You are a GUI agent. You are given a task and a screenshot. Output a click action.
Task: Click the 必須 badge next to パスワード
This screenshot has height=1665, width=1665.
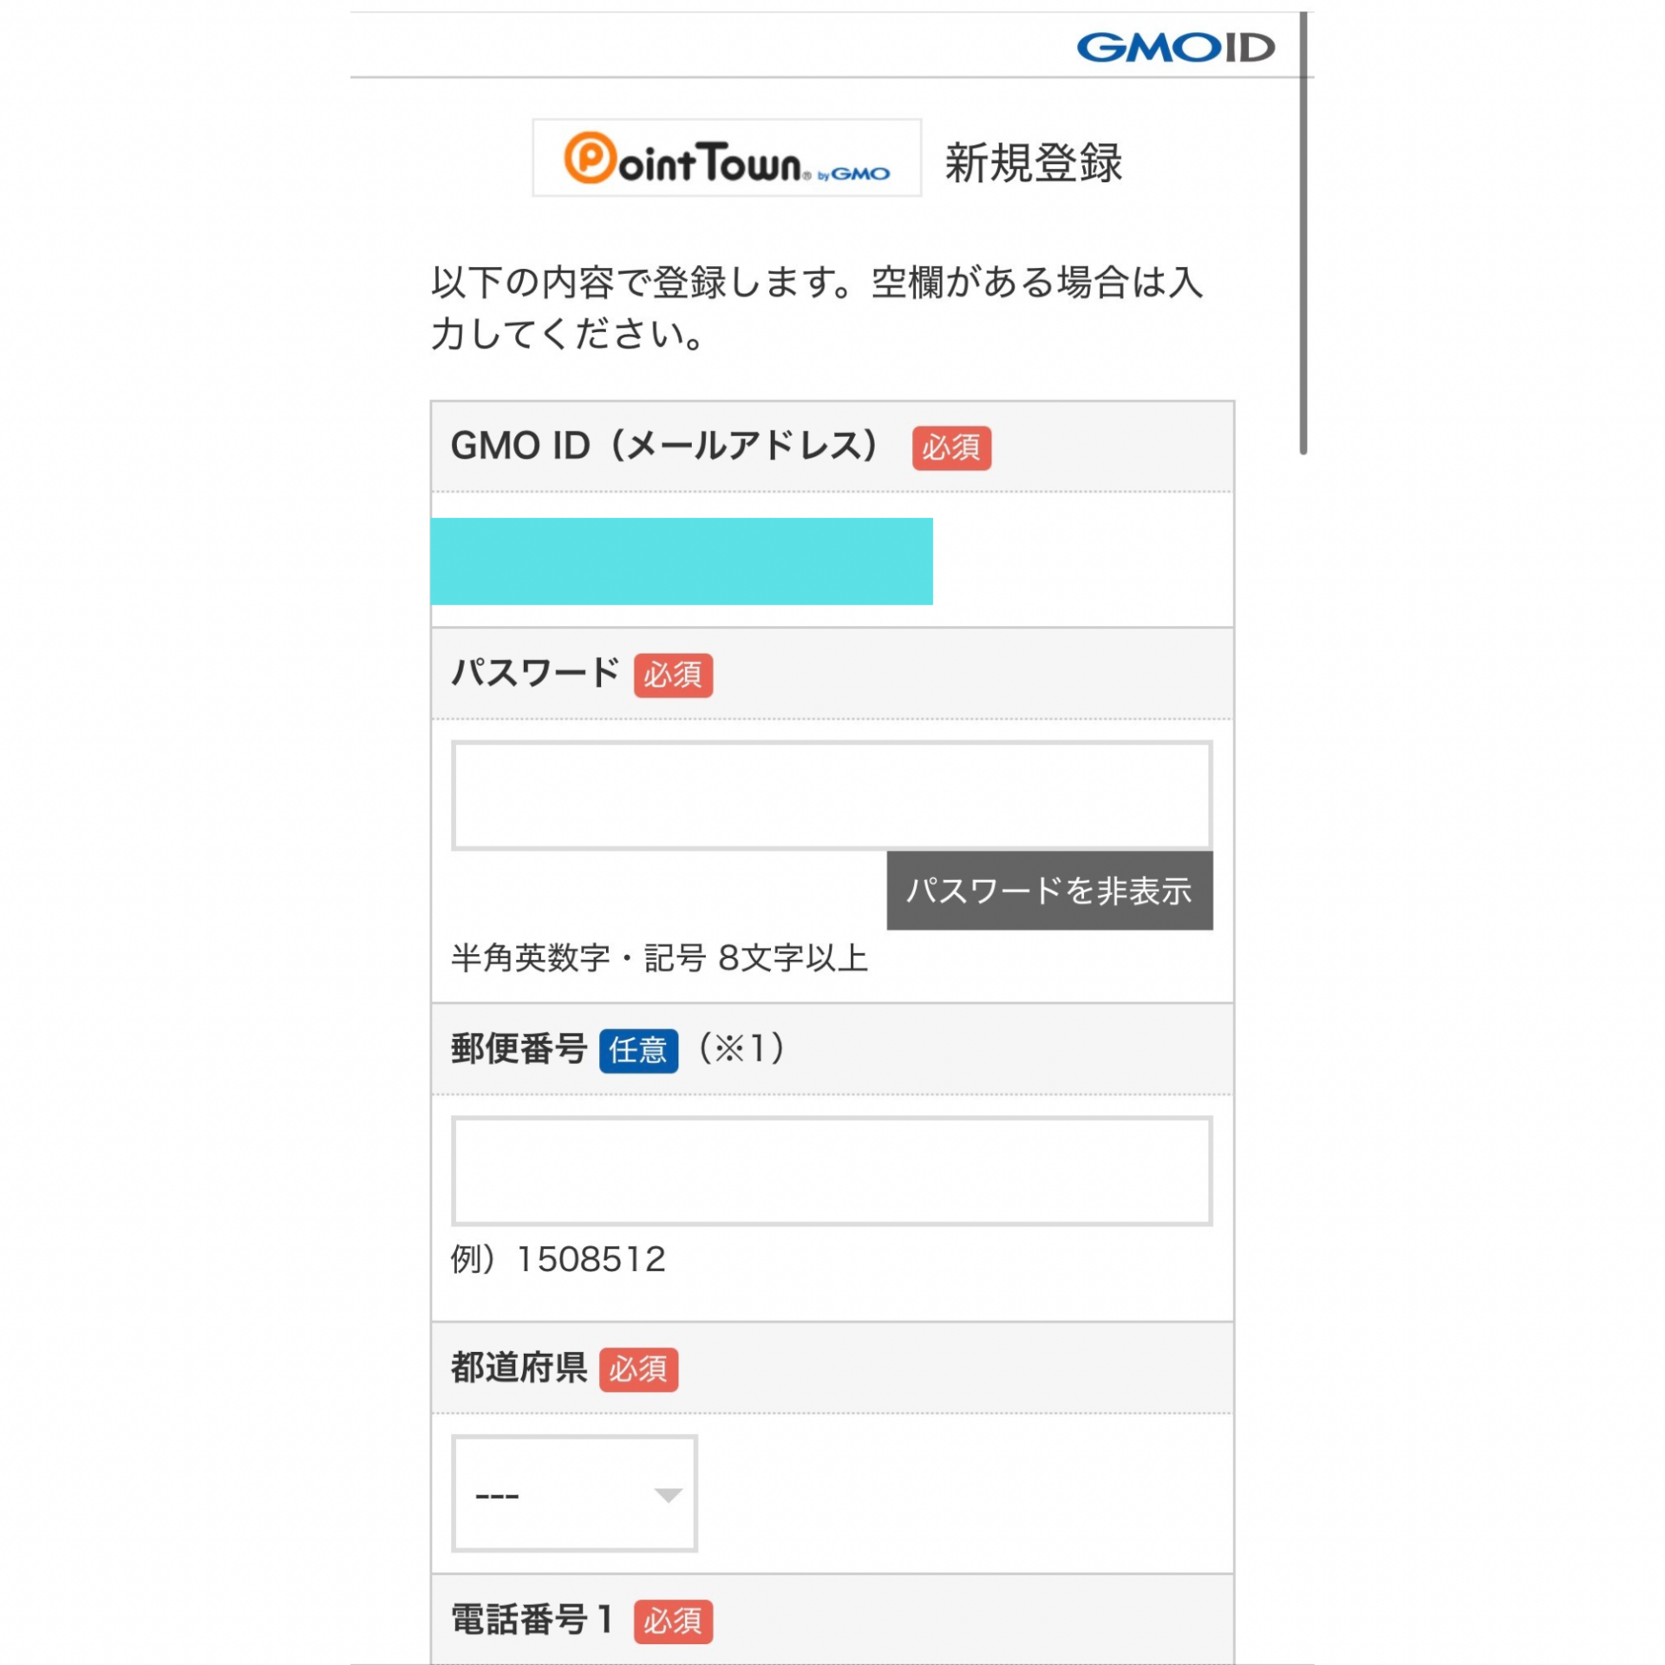(673, 675)
